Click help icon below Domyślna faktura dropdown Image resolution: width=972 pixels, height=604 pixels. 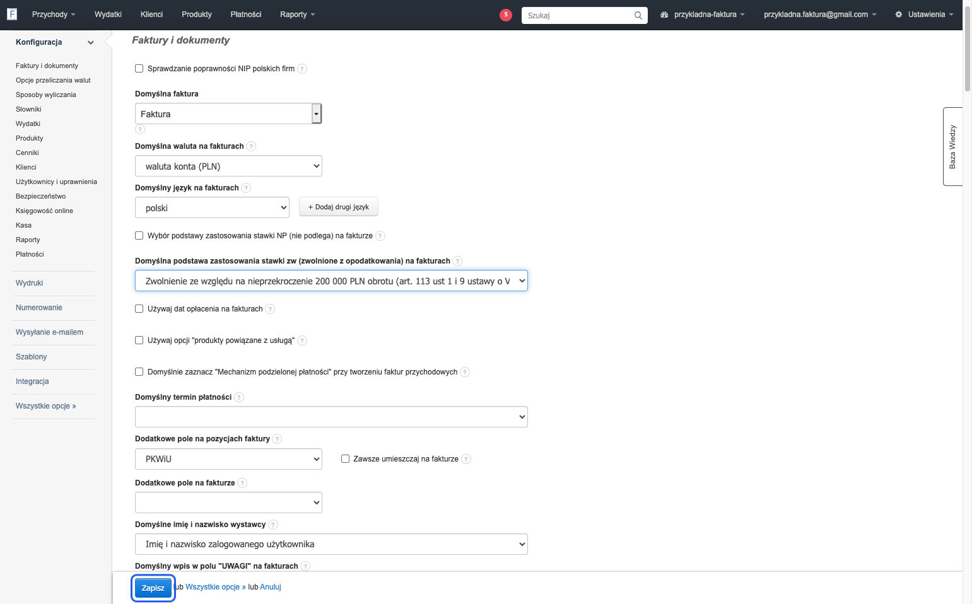pos(140,129)
